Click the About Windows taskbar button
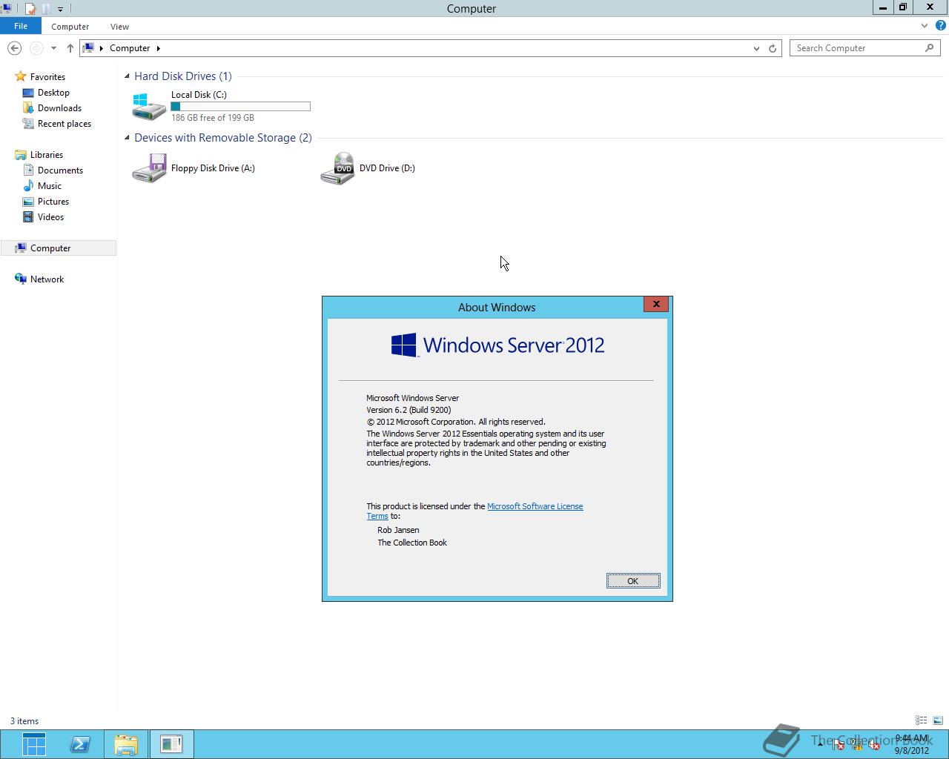 click(171, 744)
